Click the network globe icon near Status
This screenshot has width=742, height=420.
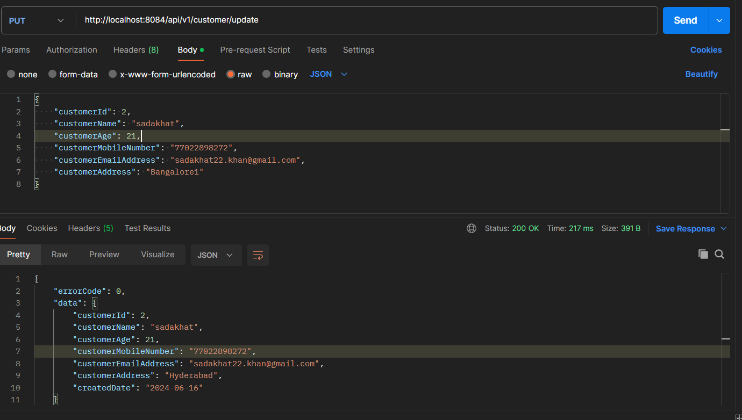[x=472, y=228]
